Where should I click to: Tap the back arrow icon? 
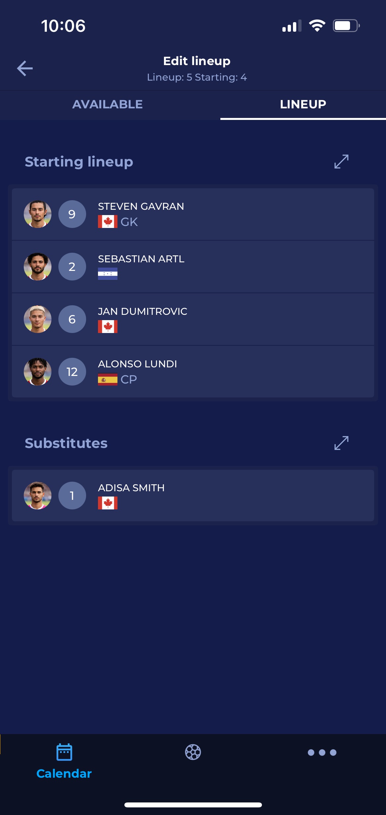tap(25, 68)
